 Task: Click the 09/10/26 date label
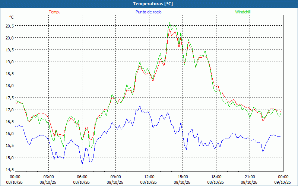pyautogui.click(x=283, y=182)
